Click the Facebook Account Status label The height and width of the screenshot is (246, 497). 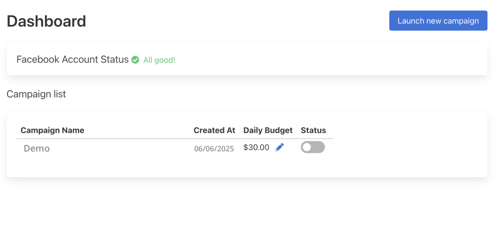[x=72, y=59]
